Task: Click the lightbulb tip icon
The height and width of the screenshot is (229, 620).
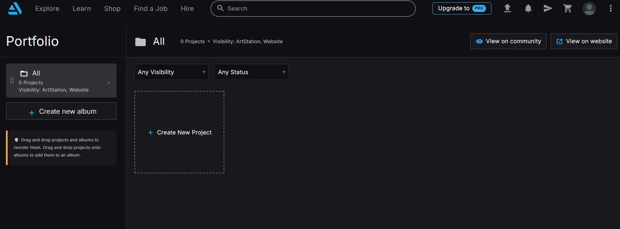Action: point(17,140)
